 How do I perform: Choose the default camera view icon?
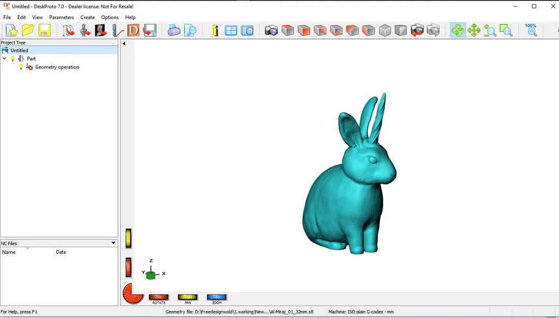(x=271, y=31)
